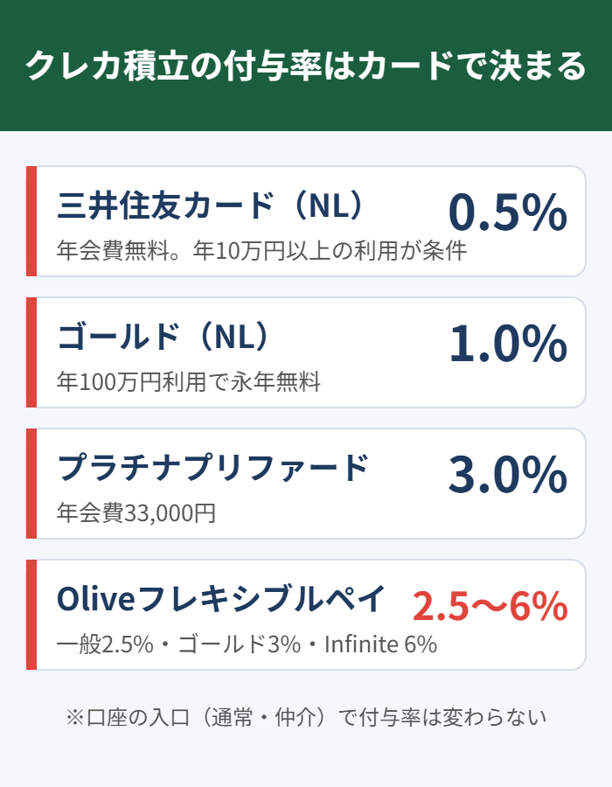Click red accent bar on 三井住友カード card
Screen dimensions: 612x787
tap(31, 221)
